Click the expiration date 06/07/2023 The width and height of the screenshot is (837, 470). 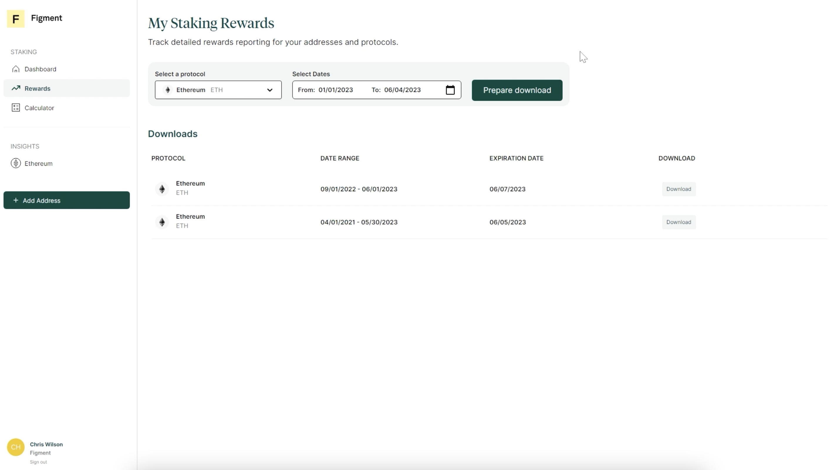pos(507,189)
